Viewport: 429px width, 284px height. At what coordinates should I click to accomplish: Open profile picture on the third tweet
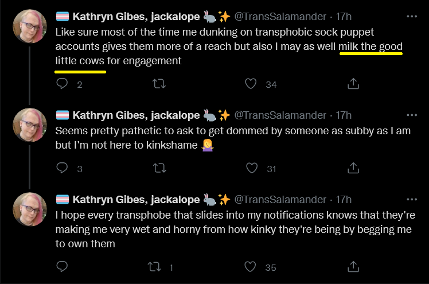30,209
